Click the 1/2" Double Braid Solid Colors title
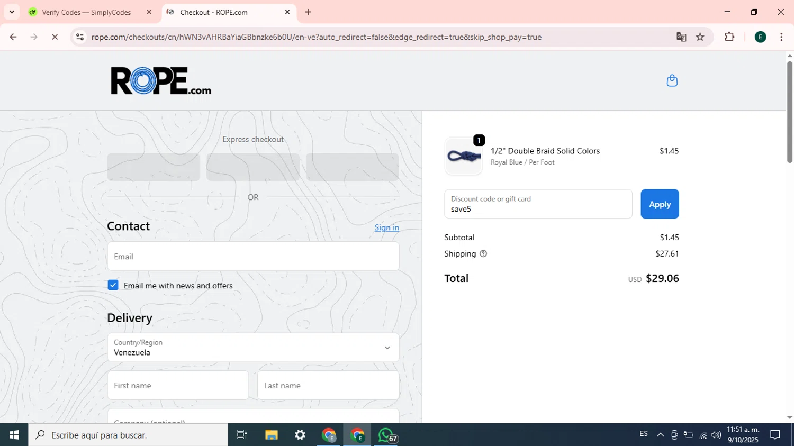This screenshot has width=794, height=446. coord(545,151)
